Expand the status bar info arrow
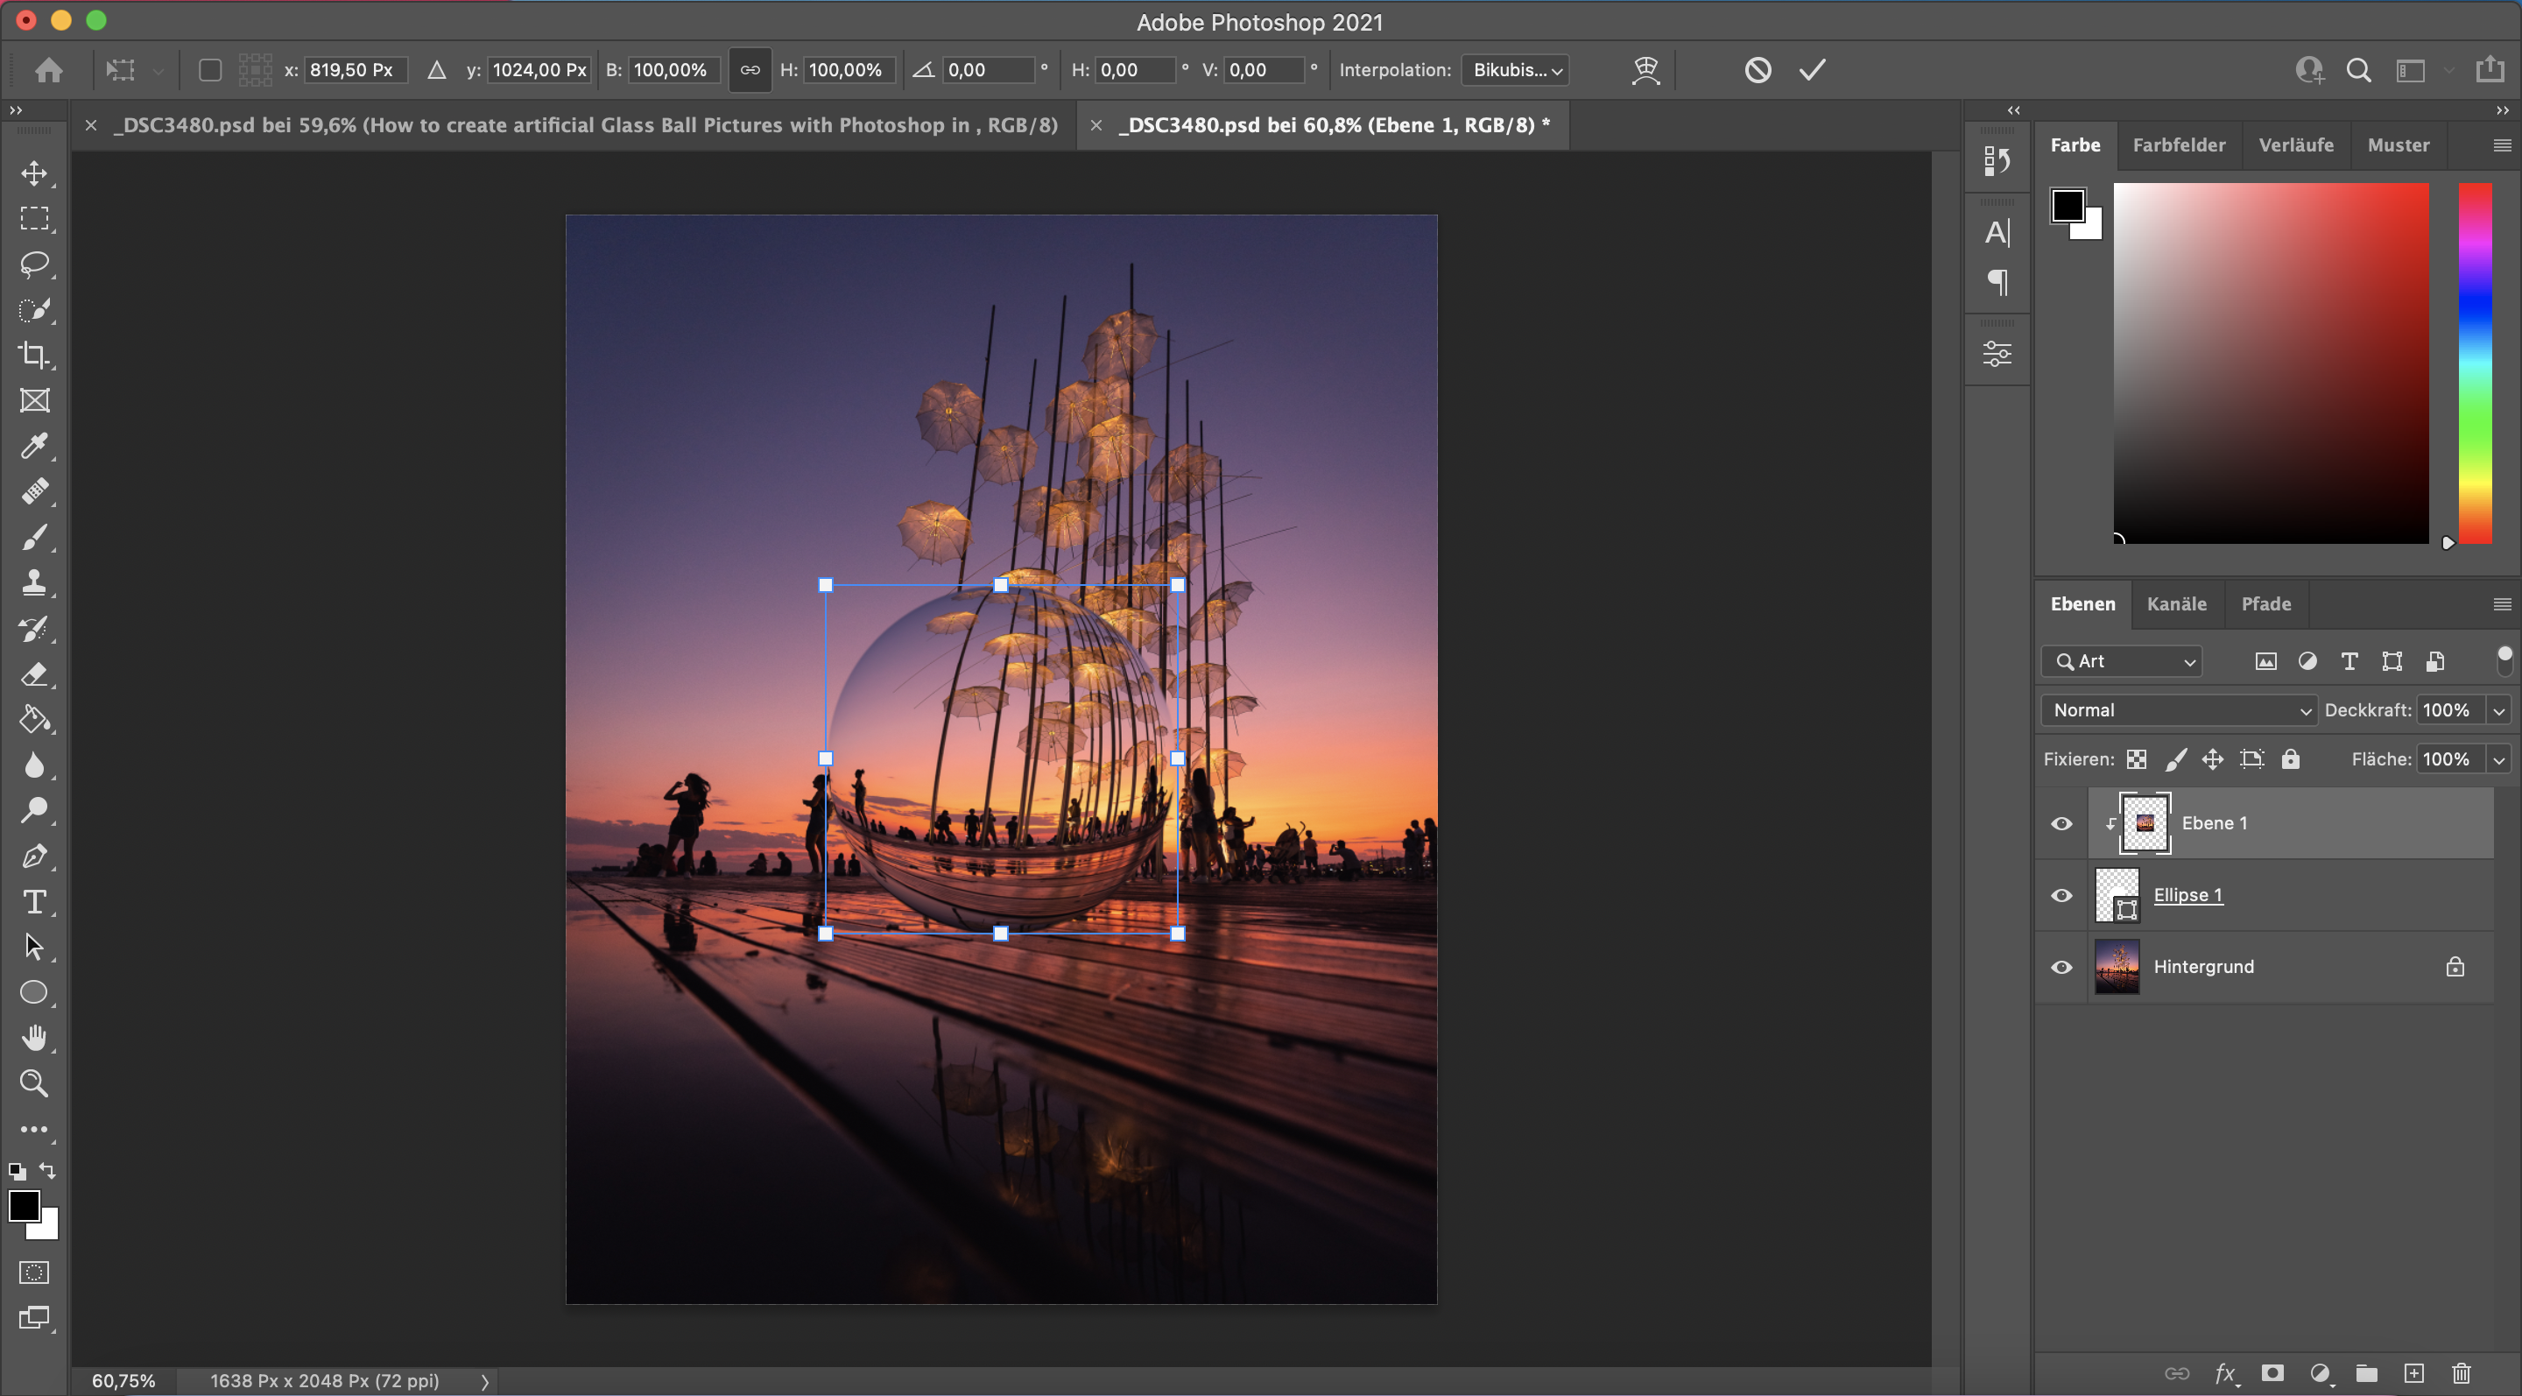This screenshot has height=1396, width=2522. [484, 1381]
